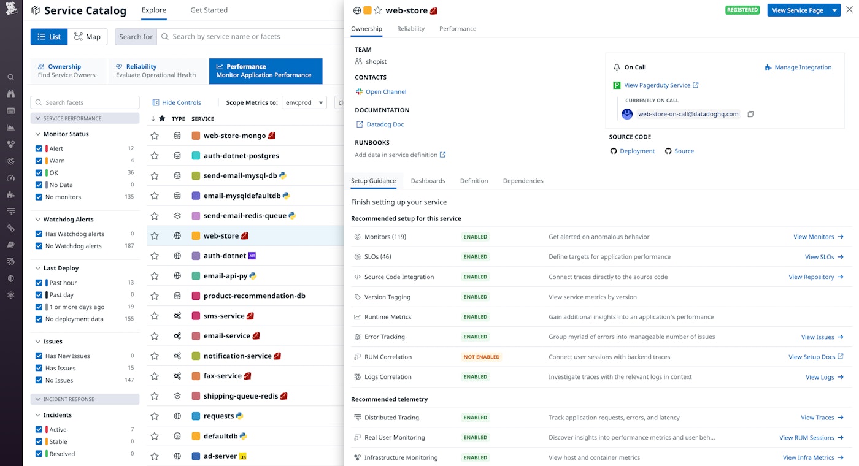Star the auth-dotnet service row
Viewport: 859px width, 466px height.
(x=155, y=256)
